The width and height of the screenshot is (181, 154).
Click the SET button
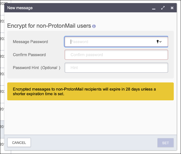[x=165, y=143]
